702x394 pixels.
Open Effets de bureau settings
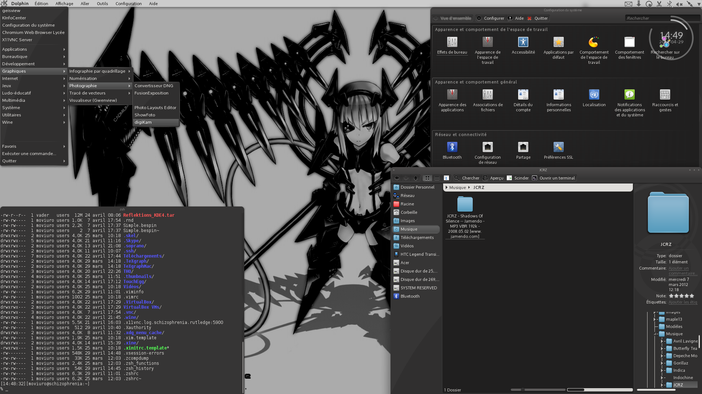click(x=452, y=46)
